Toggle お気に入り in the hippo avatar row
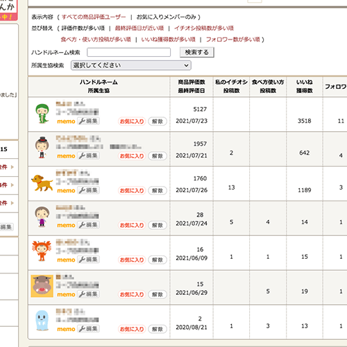This screenshot has width=347, height=347. tap(132, 294)
